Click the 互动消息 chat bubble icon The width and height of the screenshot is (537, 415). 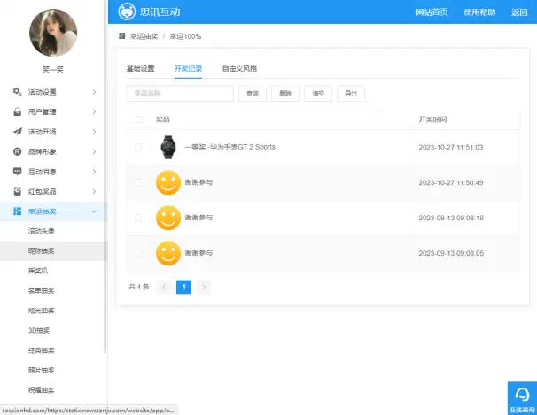click(x=17, y=171)
